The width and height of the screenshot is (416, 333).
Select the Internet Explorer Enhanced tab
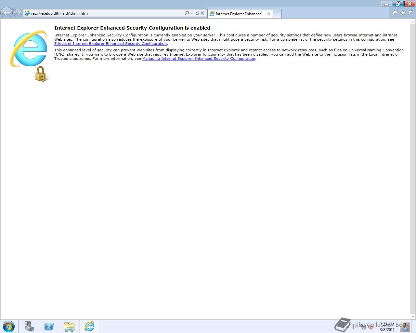click(x=240, y=14)
